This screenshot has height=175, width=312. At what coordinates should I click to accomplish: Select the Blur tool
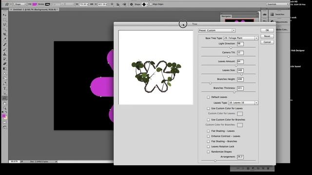pyautogui.click(x=4, y=73)
